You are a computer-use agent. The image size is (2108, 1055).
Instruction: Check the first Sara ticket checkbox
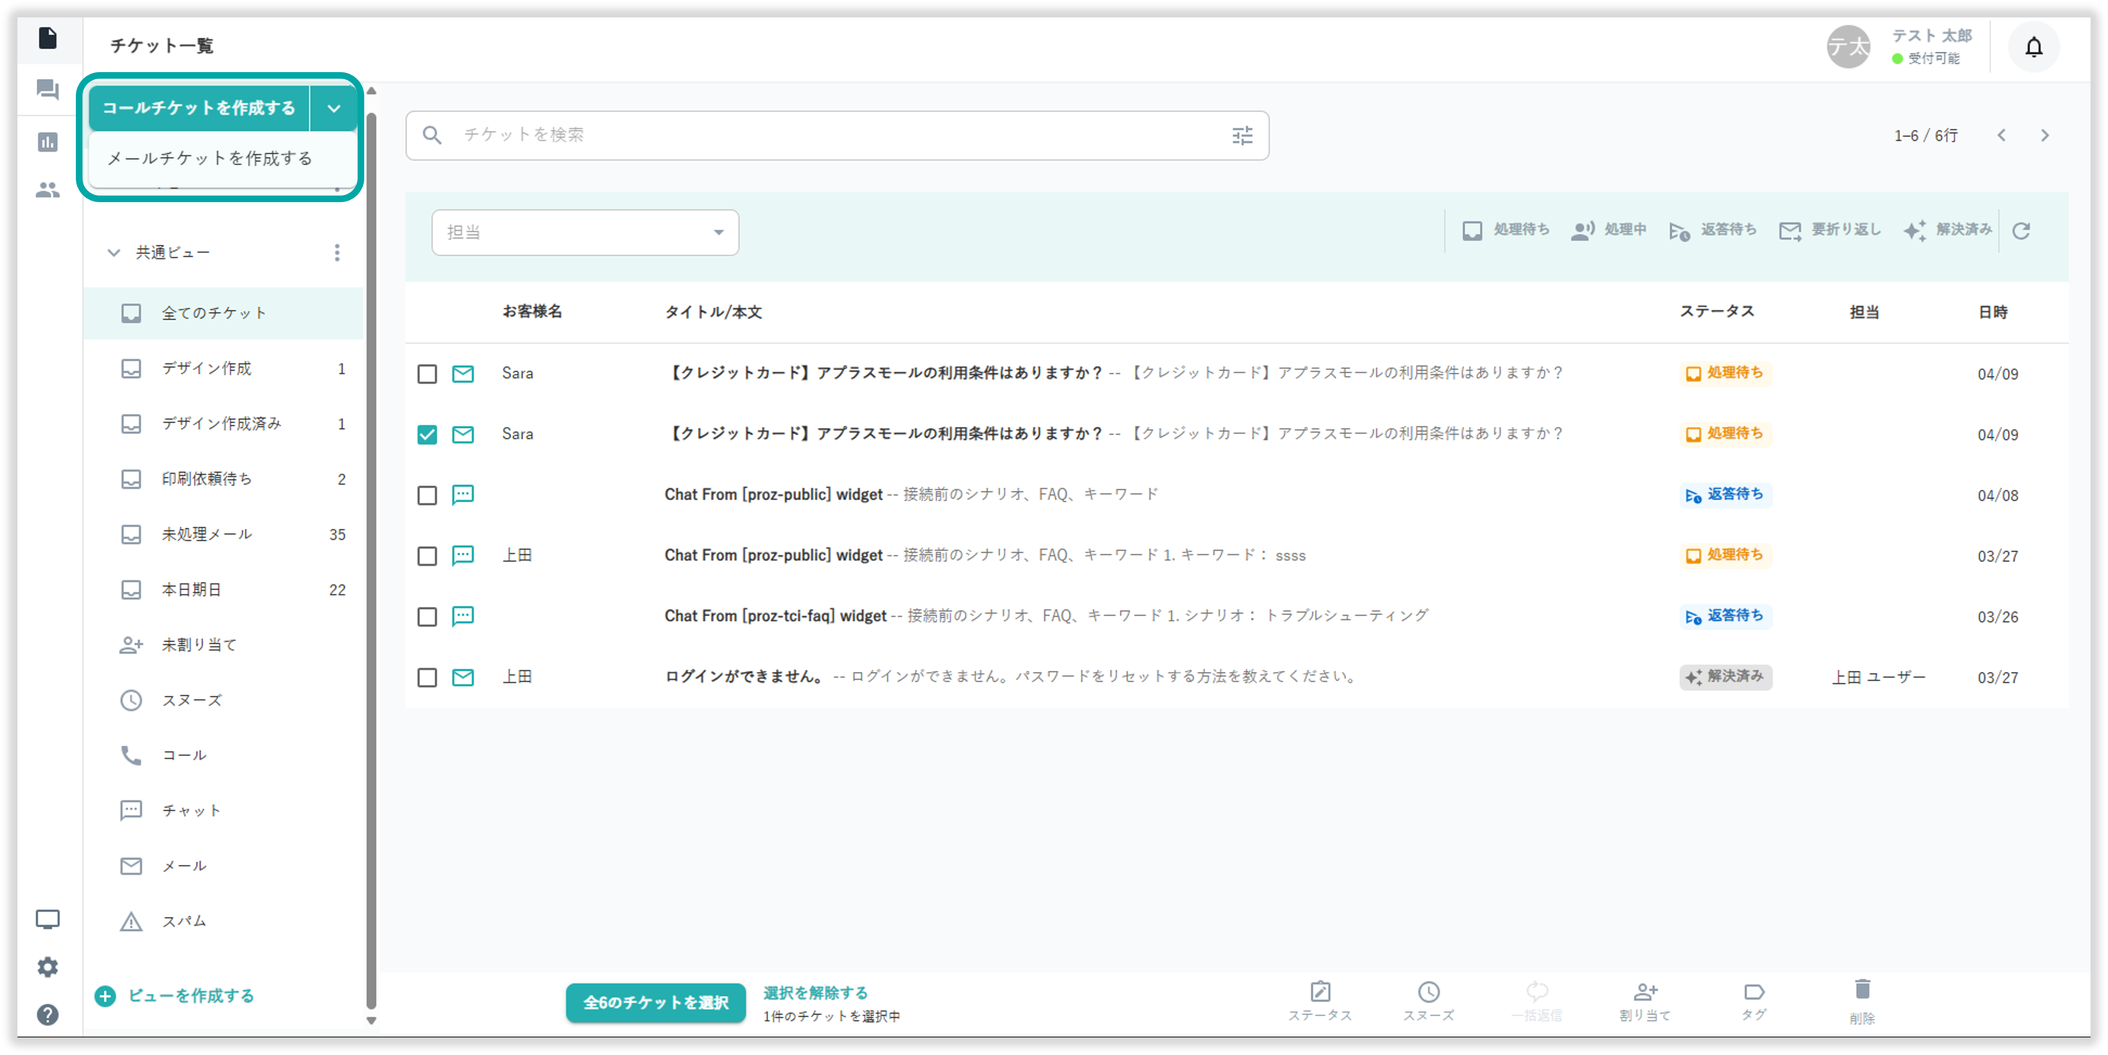(x=427, y=374)
